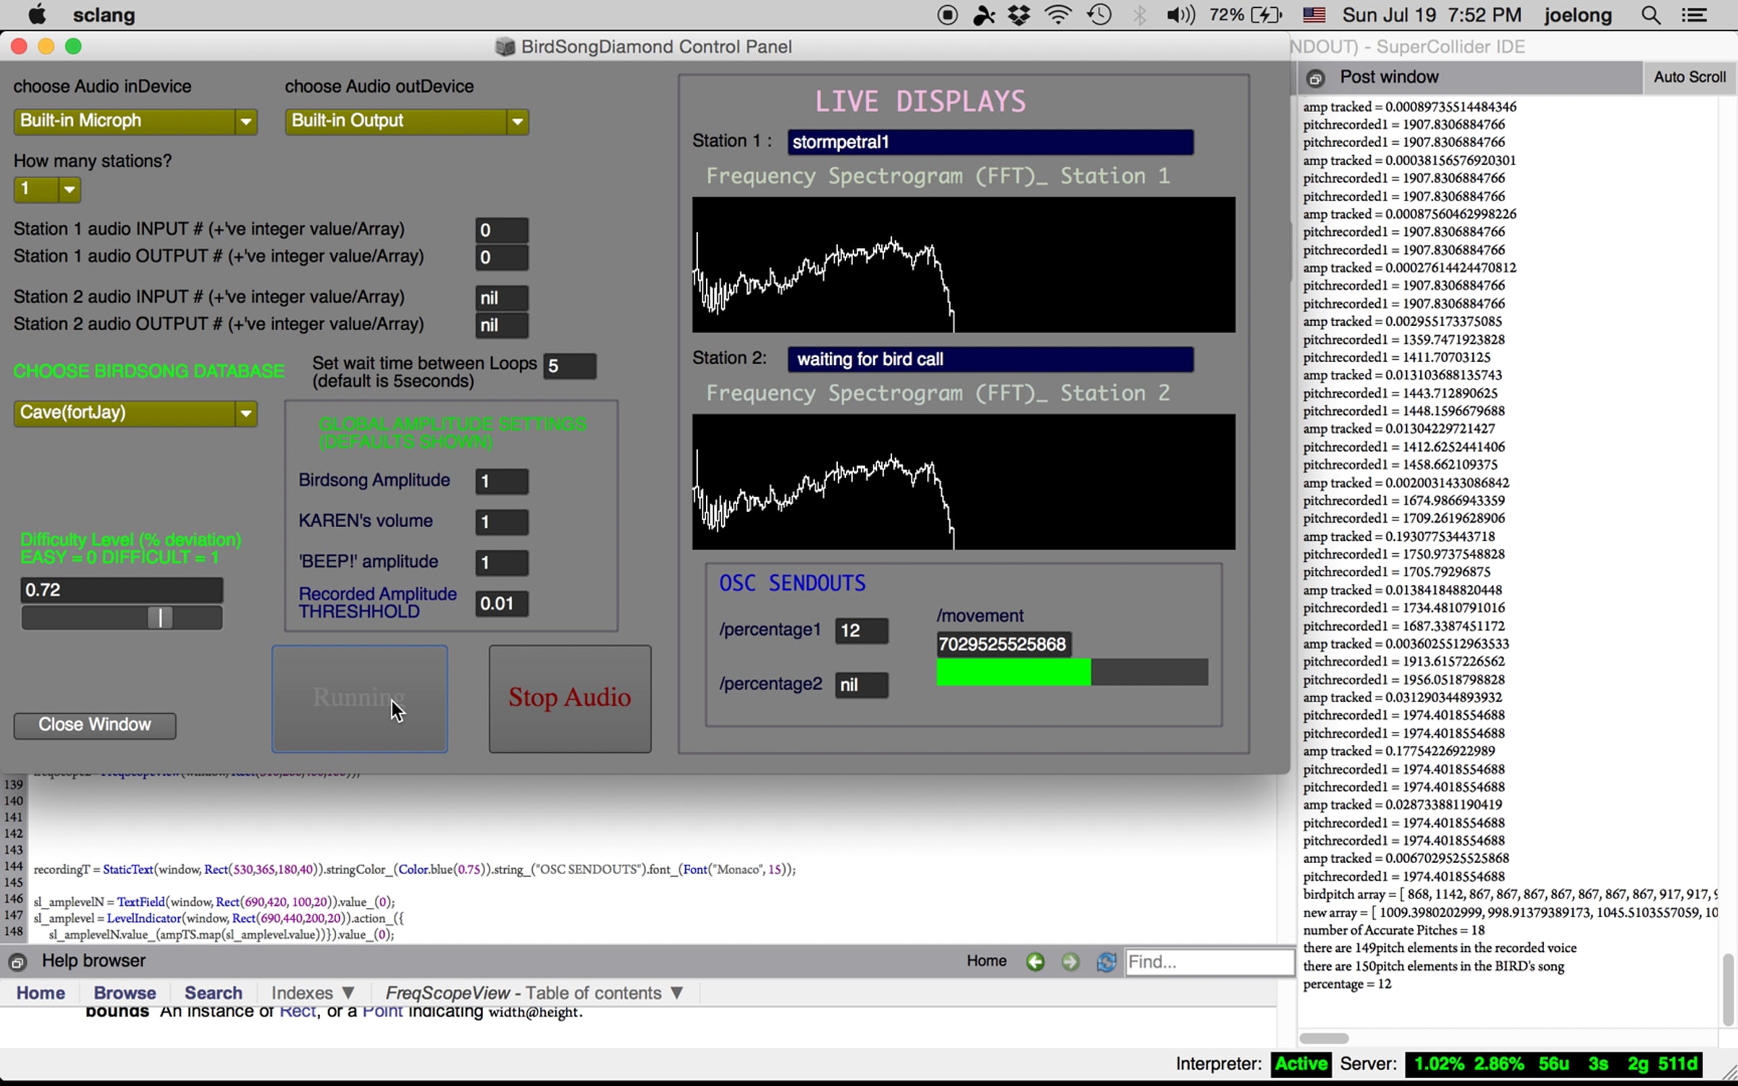
Task: Click the /movement number box
Action: tap(1004, 644)
